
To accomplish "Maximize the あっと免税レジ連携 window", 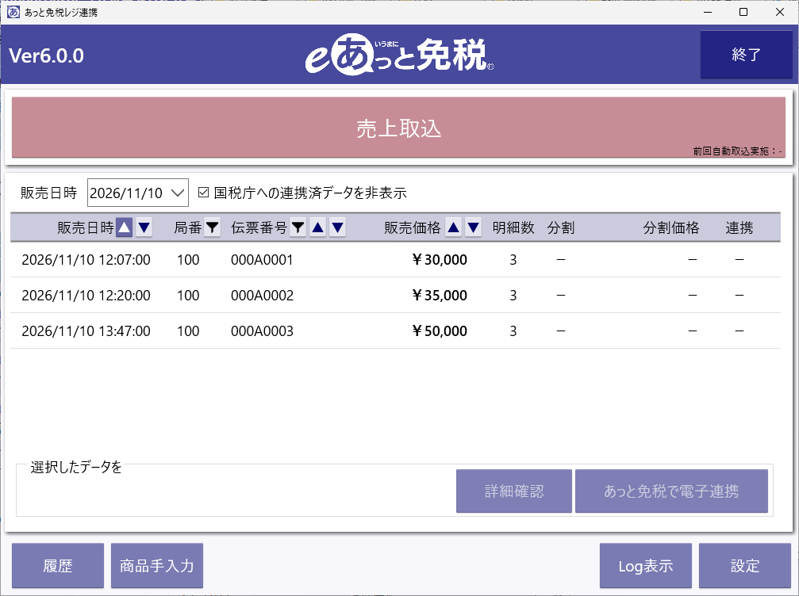I will tap(743, 12).
